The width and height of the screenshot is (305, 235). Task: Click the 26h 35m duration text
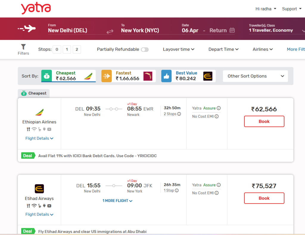coord(172,184)
